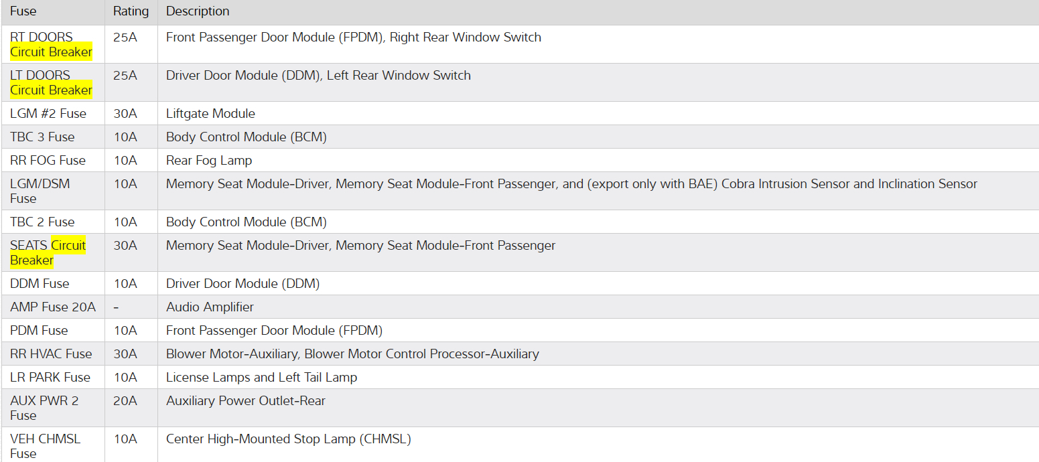Click the highlighted SEATS Circuit Breaker cell

coord(48,252)
